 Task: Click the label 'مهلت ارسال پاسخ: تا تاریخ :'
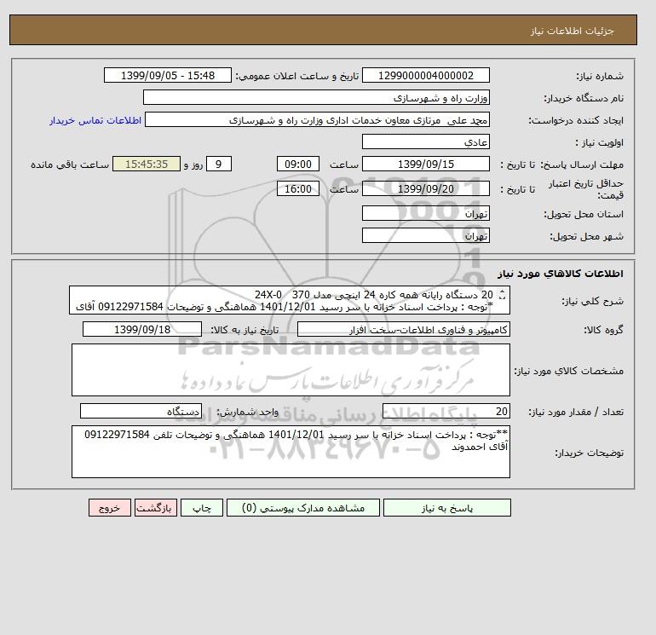point(562,165)
